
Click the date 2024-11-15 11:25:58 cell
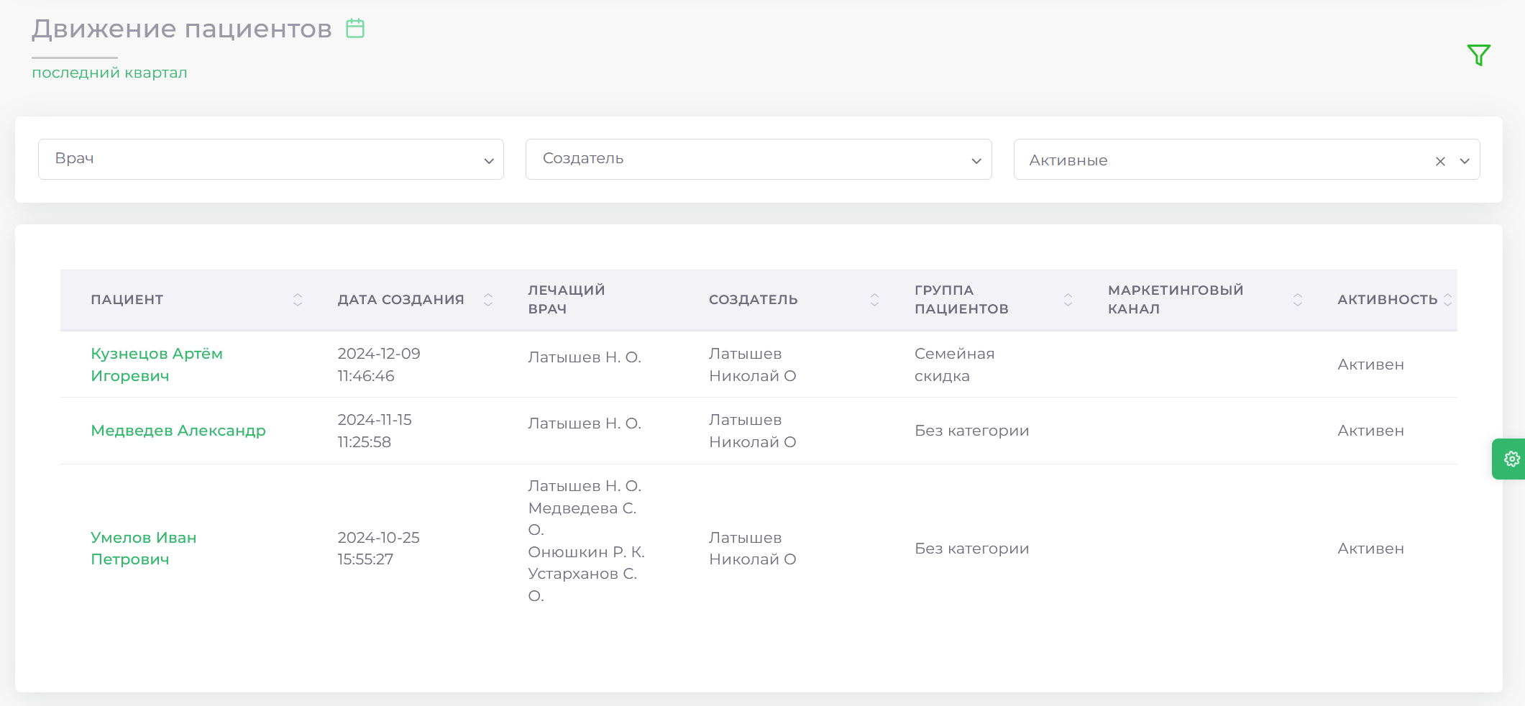point(375,431)
